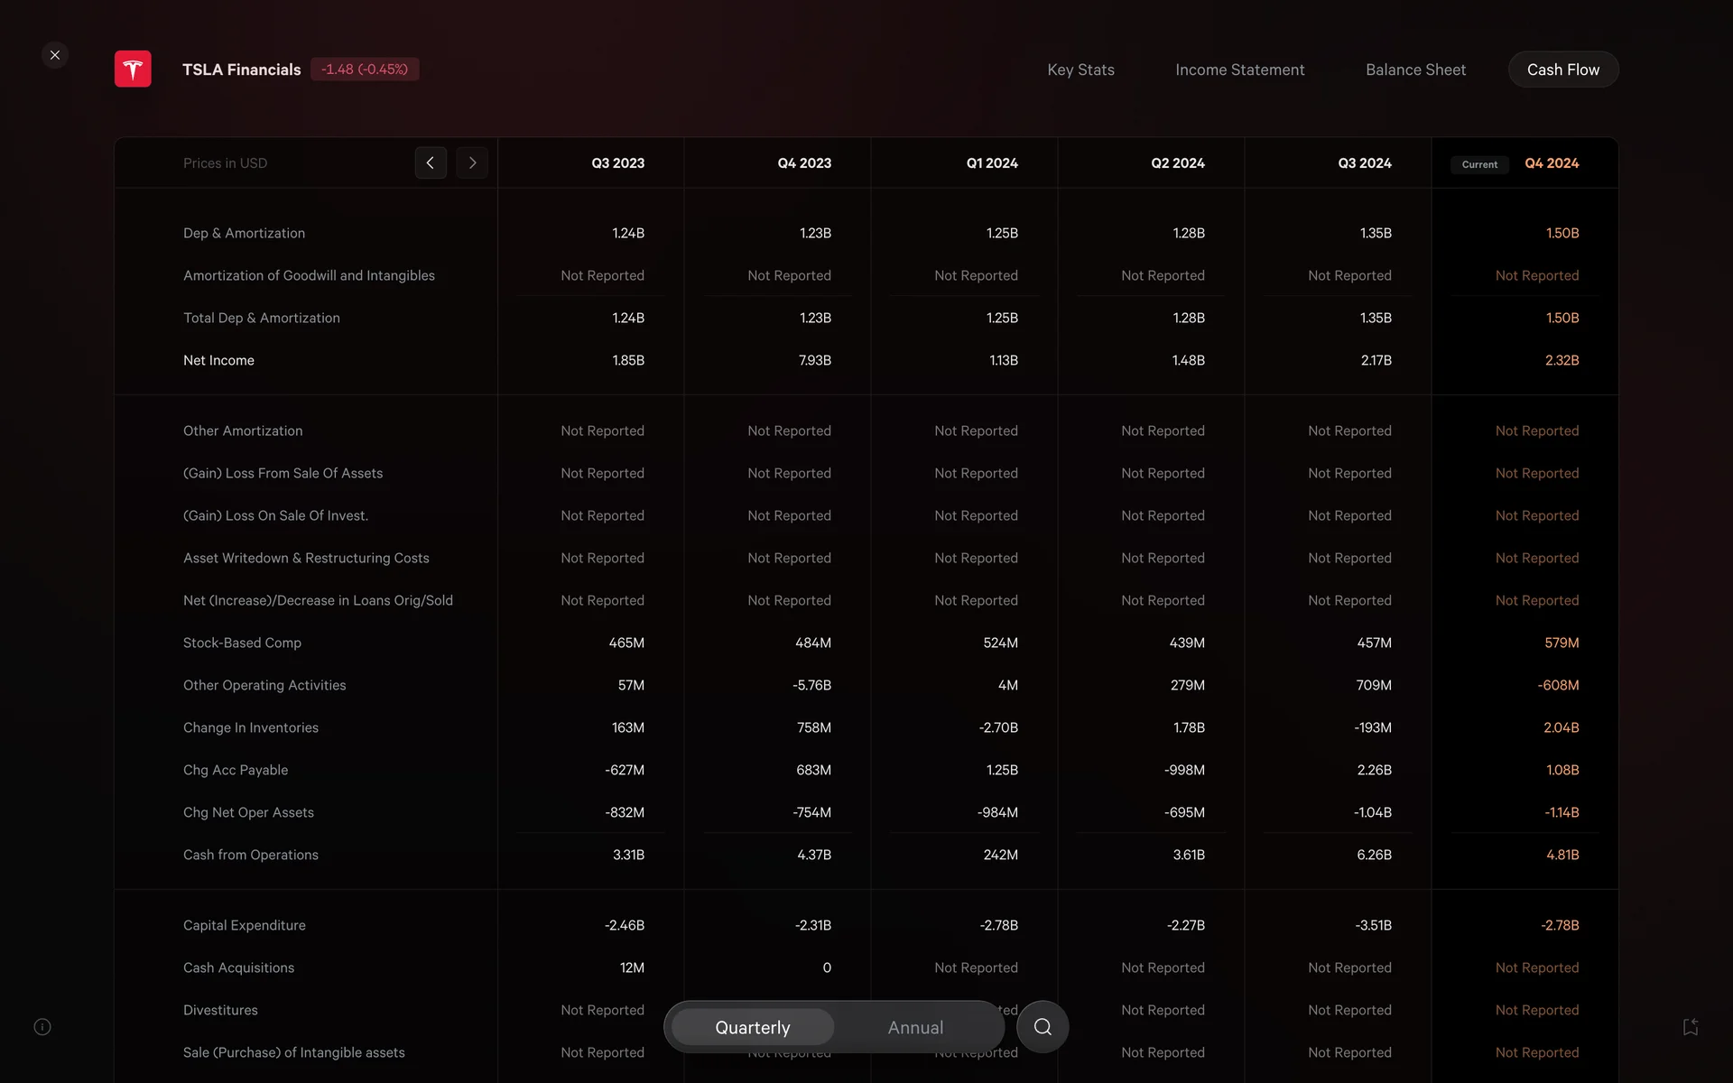Click the info icon at bottom left
Image resolution: width=1733 pixels, height=1083 pixels.
(42, 1027)
